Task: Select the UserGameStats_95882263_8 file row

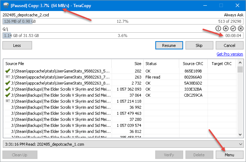Action: click(x=120, y=83)
